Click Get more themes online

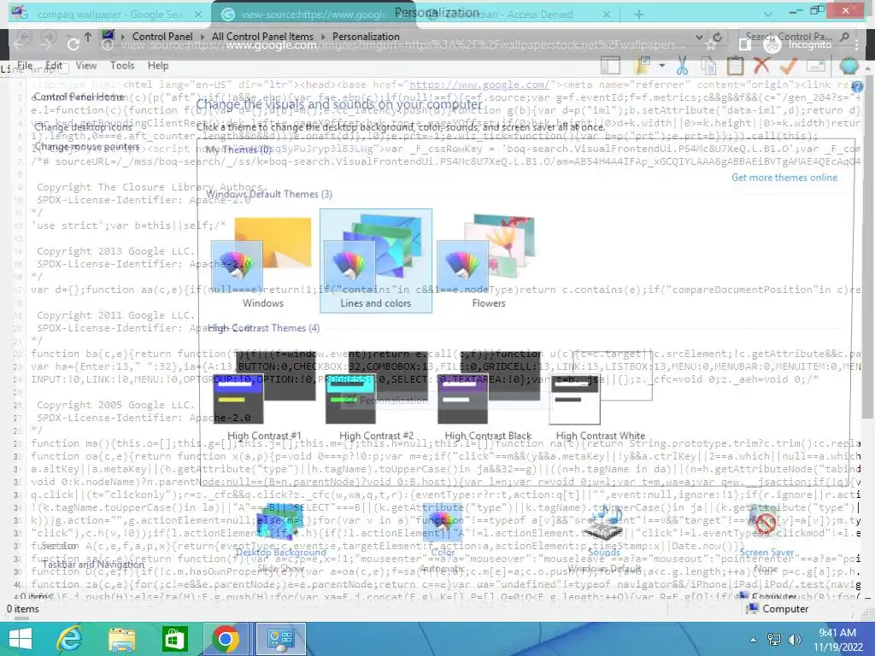784,178
